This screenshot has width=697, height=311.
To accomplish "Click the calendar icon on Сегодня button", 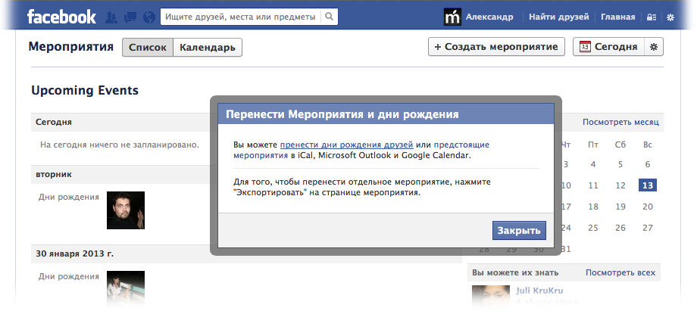I will [x=586, y=47].
